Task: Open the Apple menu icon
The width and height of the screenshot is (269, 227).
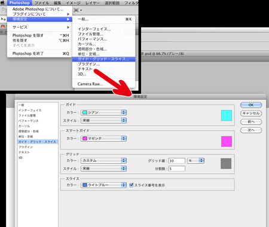Action: pyautogui.click(x=2, y=2)
